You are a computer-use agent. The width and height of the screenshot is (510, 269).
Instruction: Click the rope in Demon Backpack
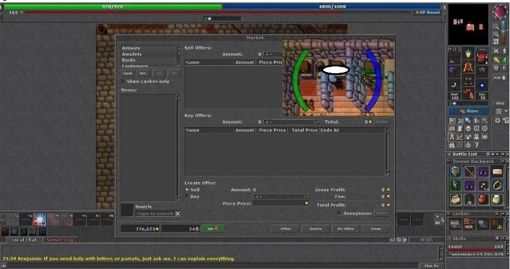(x=497, y=186)
